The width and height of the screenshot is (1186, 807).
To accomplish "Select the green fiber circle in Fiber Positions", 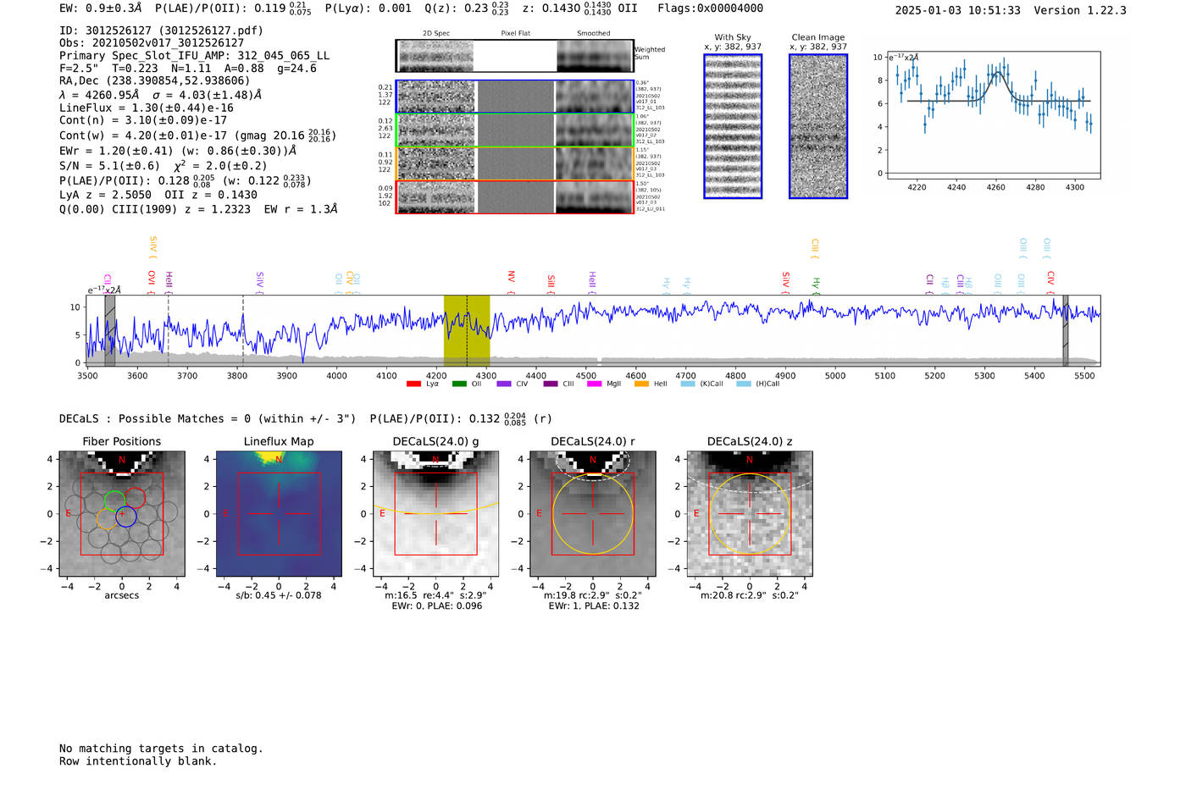I will [114, 500].
